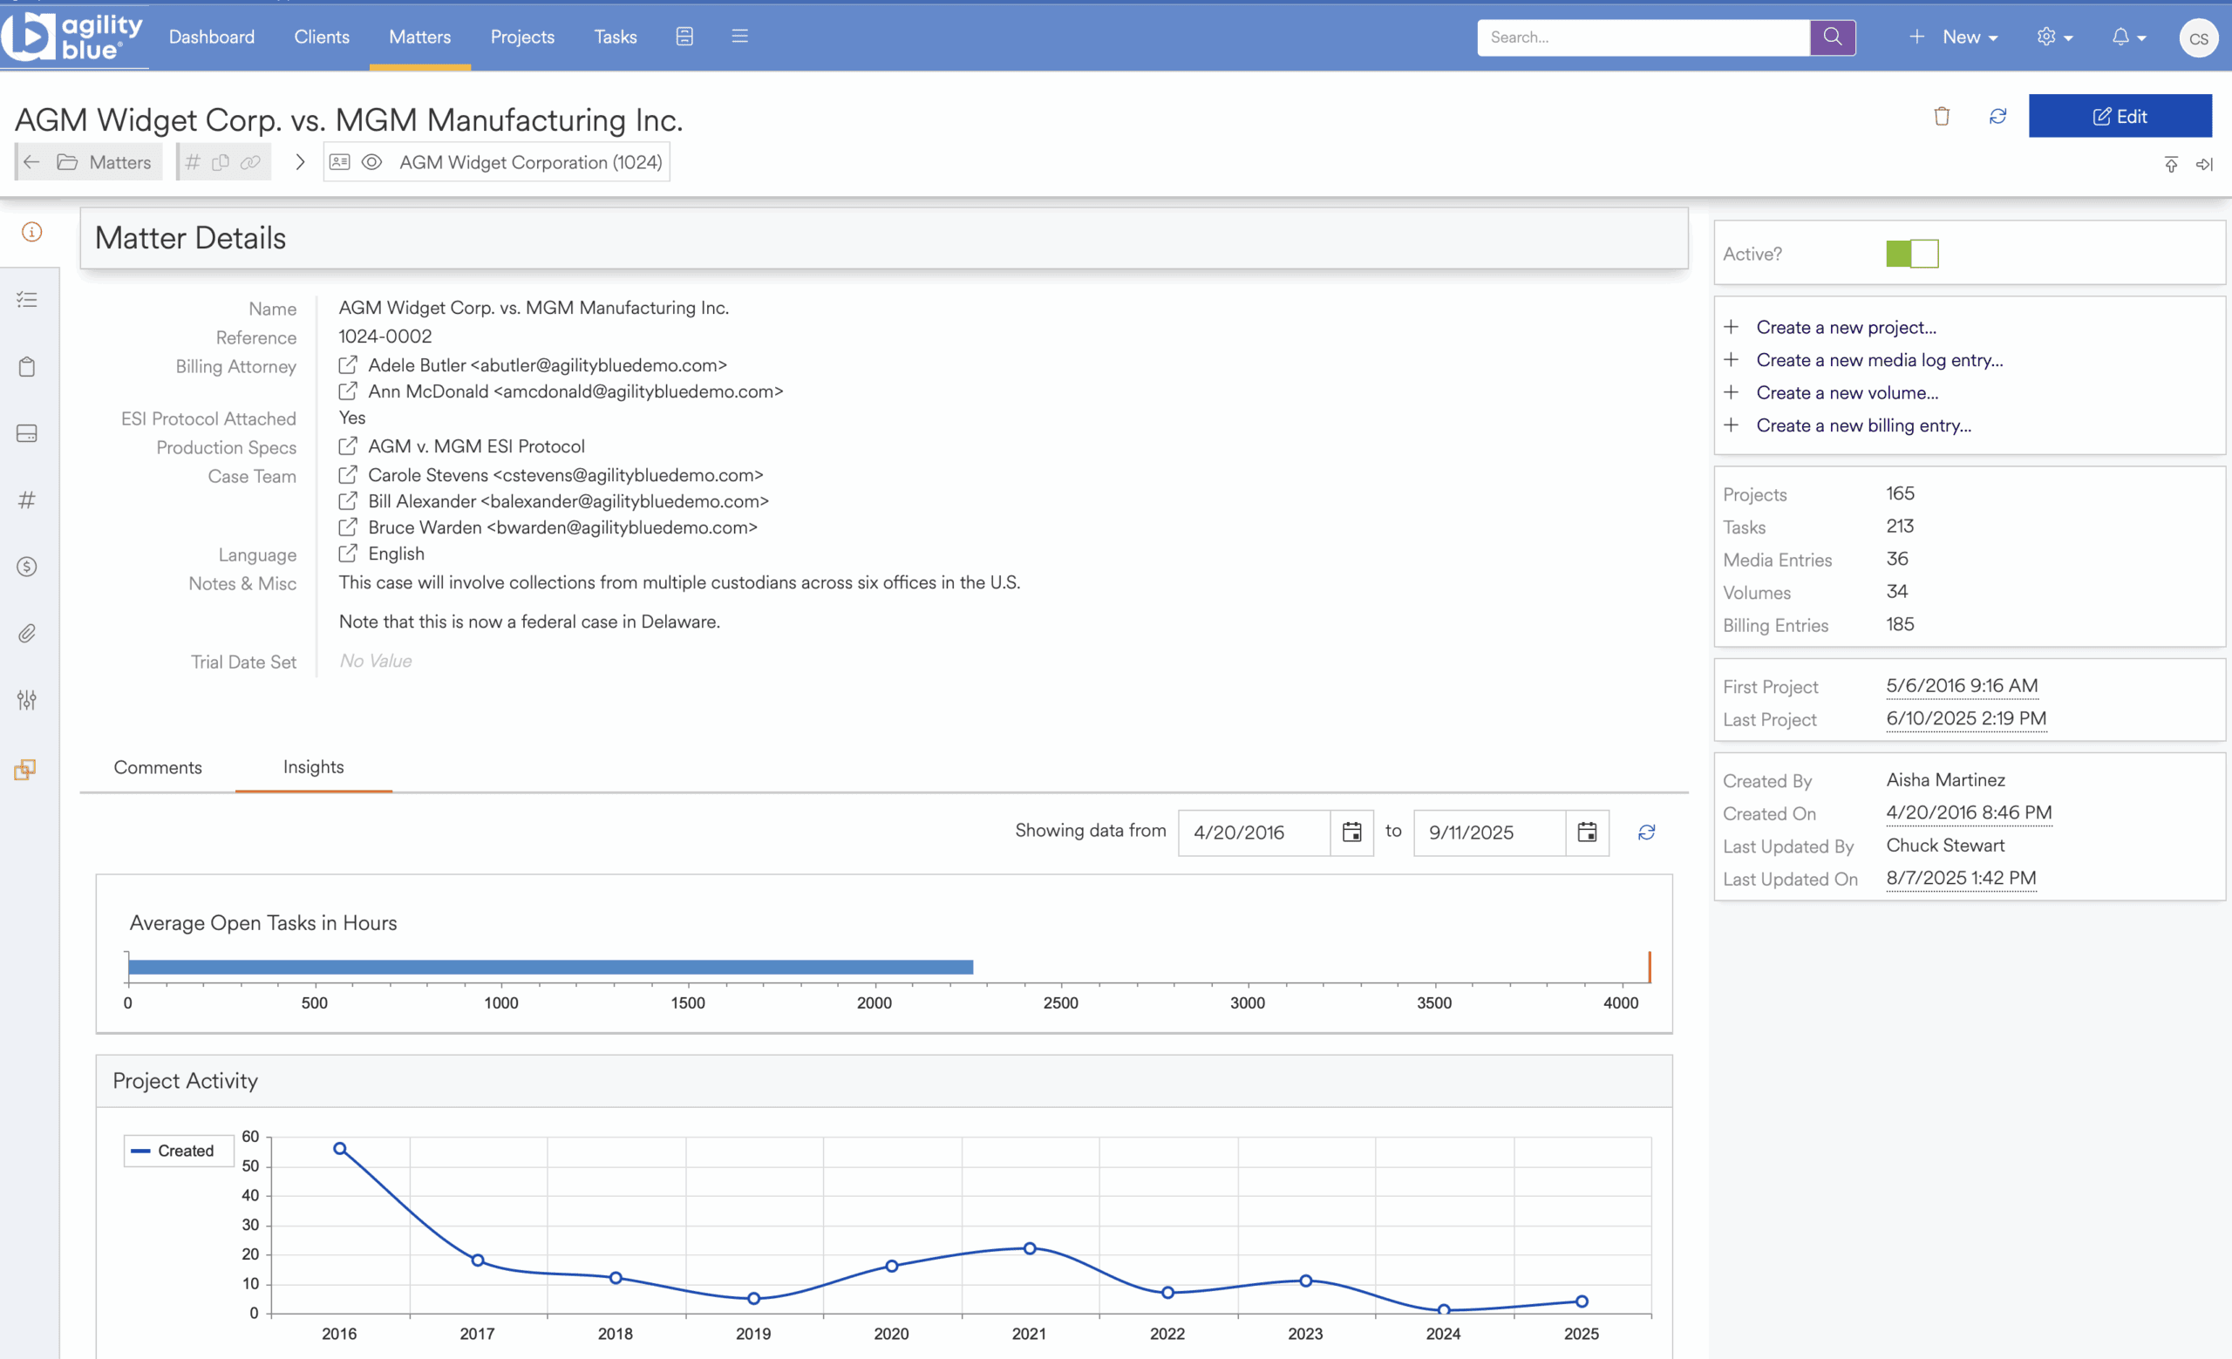Open the start date calendar picker
Viewport: 2232px width, 1359px height.
[1351, 832]
